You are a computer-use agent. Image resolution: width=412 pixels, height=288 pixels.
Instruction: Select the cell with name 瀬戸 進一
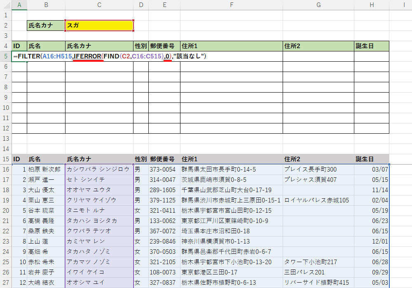[46, 180]
